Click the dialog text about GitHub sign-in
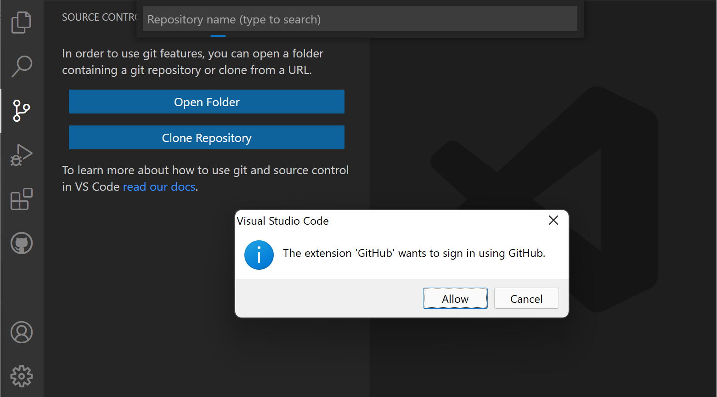717x397 pixels. pyautogui.click(x=414, y=253)
